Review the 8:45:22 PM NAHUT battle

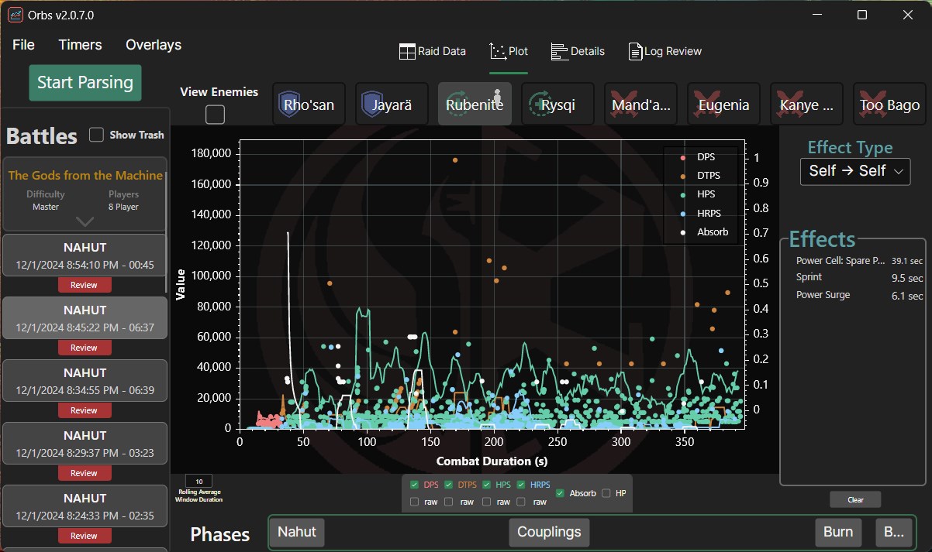pos(84,348)
